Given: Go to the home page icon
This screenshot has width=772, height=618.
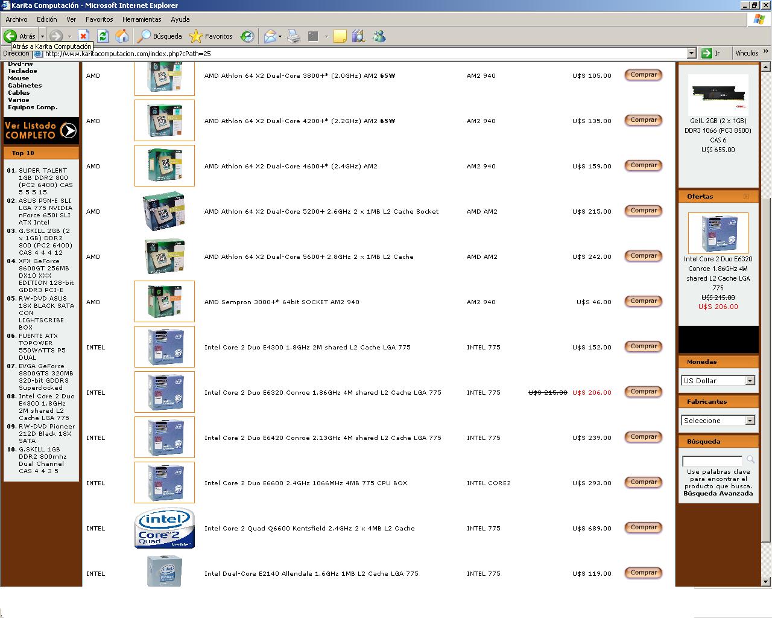Looking at the screenshot, I should tap(122, 36).
